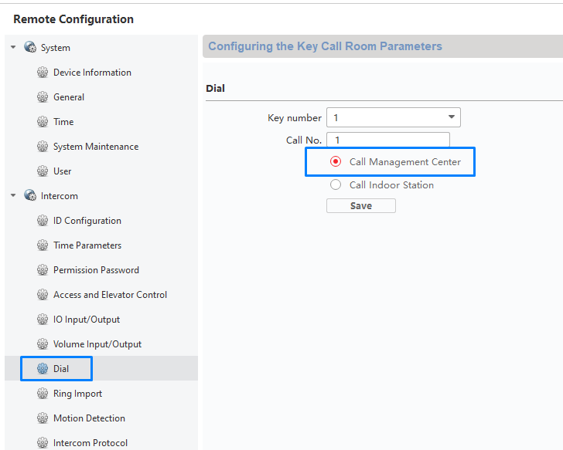Open the Key number dropdown
This screenshot has height=450, width=563.
tap(394, 117)
